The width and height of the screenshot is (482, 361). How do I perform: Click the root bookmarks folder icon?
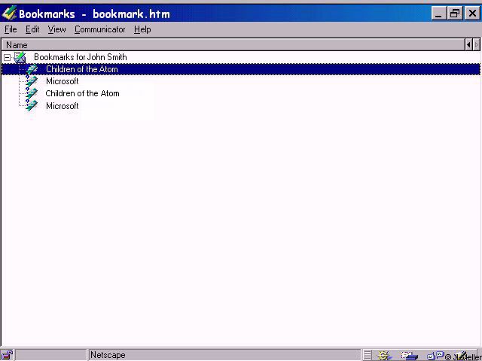coord(20,57)
